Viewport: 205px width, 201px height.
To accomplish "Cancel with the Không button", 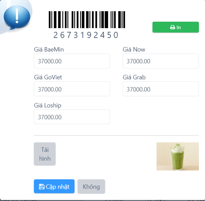I will (91, 186).
